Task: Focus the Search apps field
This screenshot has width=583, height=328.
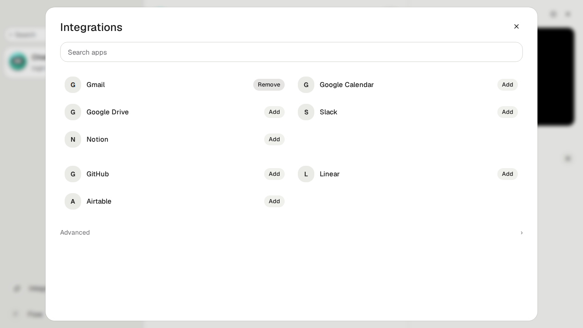Action: (x=291, y=52)
